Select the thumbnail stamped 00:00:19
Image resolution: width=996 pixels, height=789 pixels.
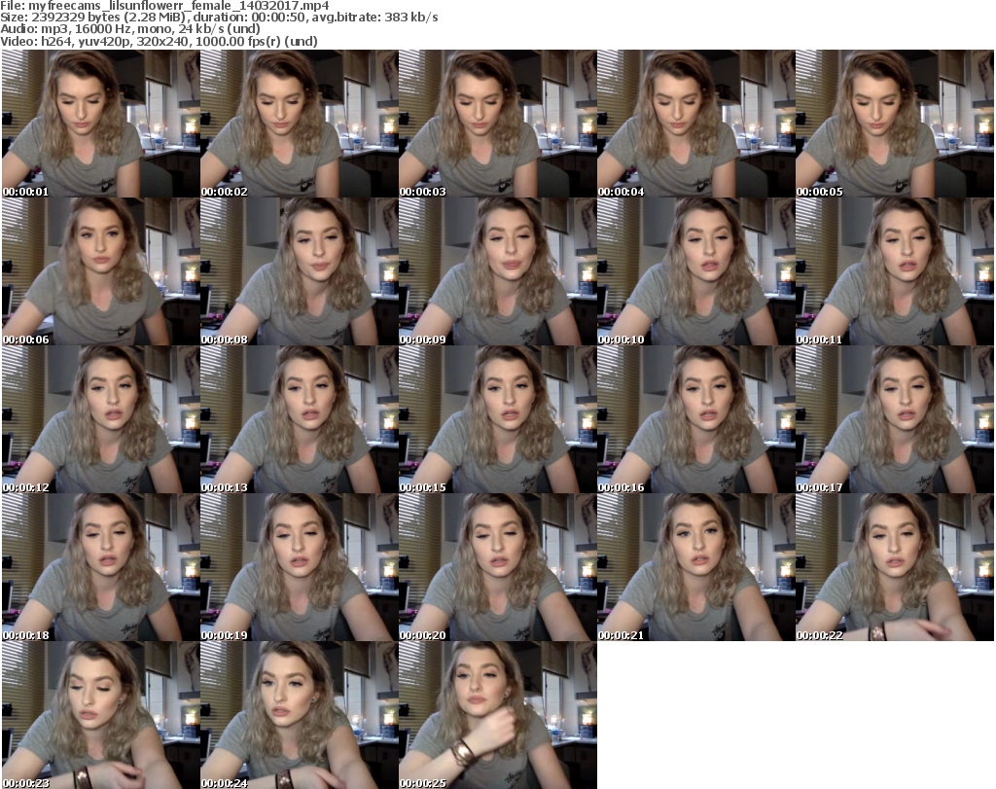click(x=300, y=567)
